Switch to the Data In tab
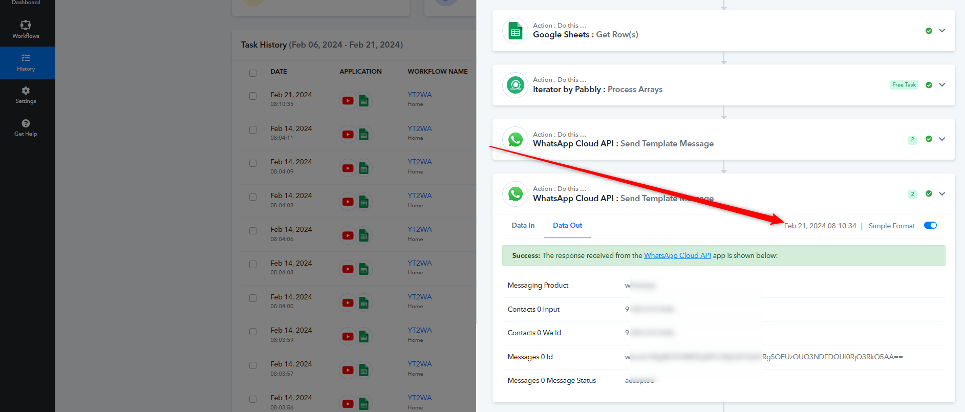Screen dimensions: 965x412 [523, 226]
